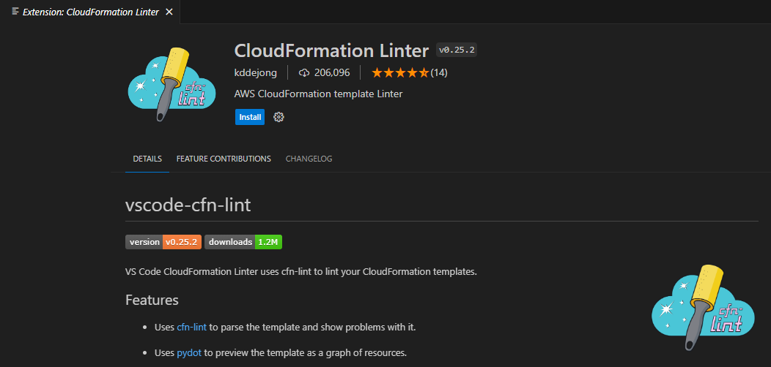Select the Extension: CloudFormation Linter editor tab
771x367 pixels.
(x=90, y=12)
